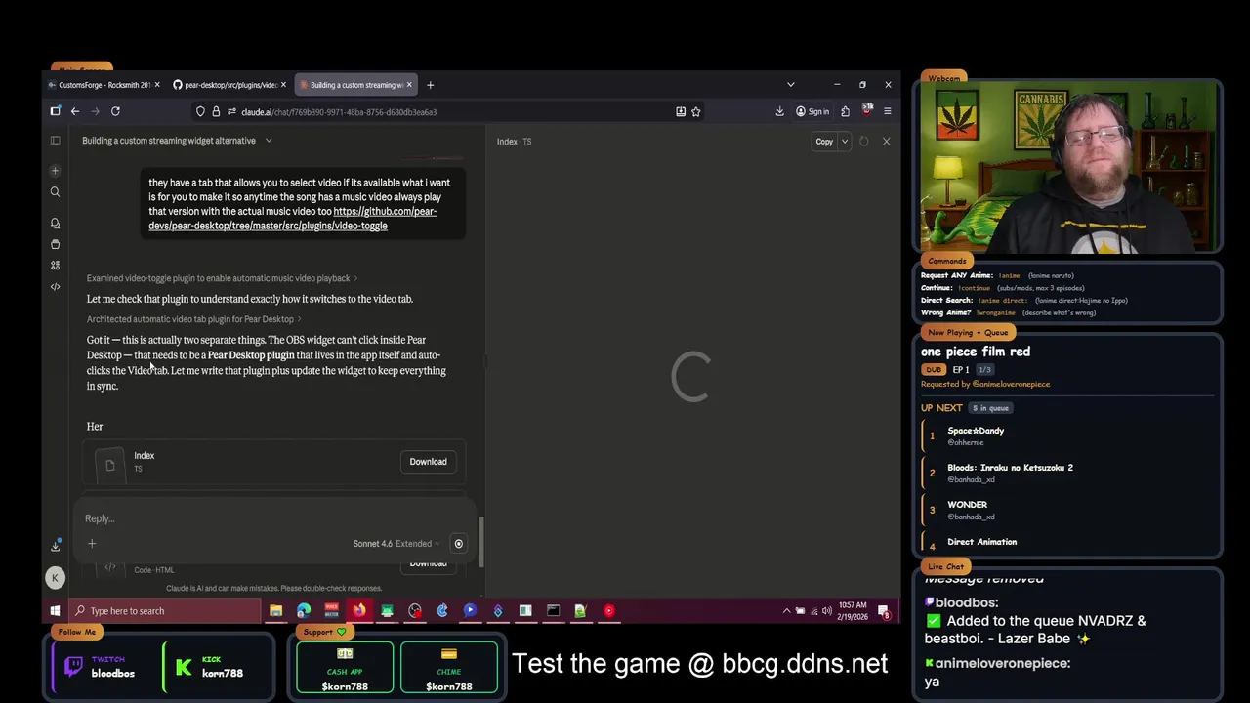Screen dimensions: 1250x703
Task: Expand 'Architected automatic video tab plugin' step
Action: click(193, 319)
